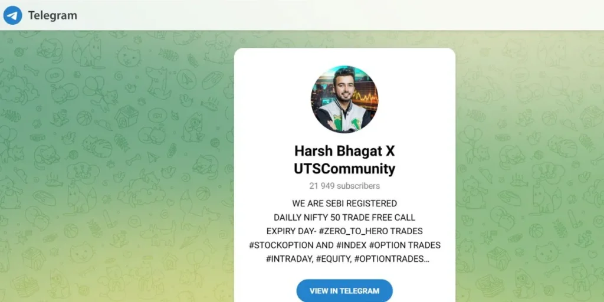The height and width of the screenshot is (302, 604).
Task: Open the #INDEX hashtag
Action: (351, 245)
